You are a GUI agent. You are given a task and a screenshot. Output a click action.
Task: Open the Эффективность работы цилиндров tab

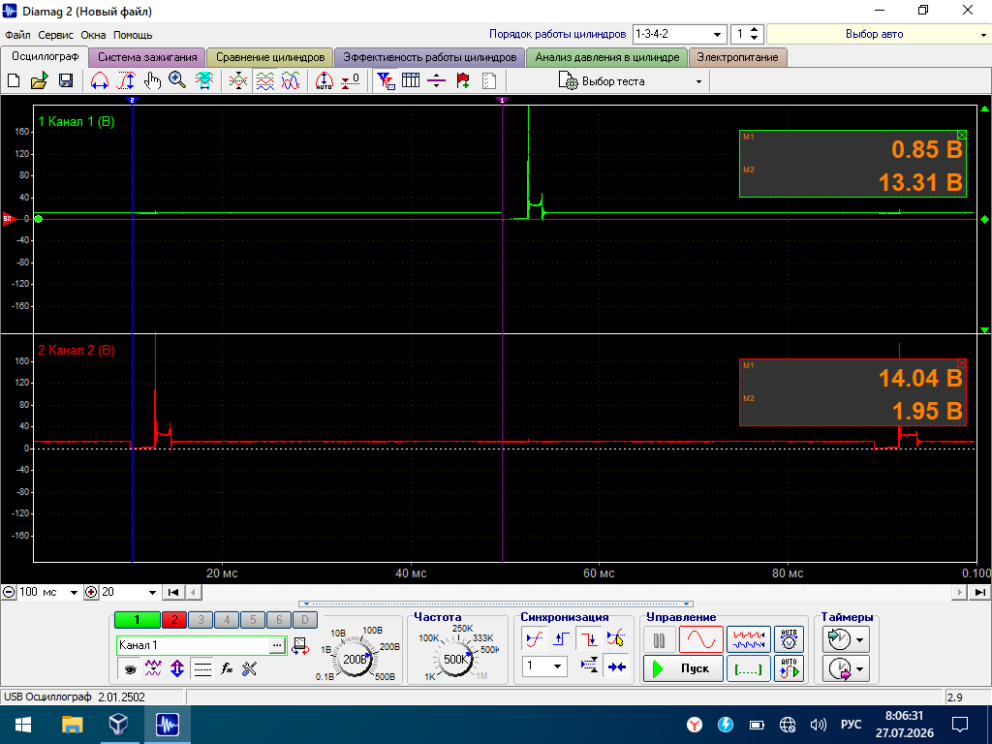point(429,57)
